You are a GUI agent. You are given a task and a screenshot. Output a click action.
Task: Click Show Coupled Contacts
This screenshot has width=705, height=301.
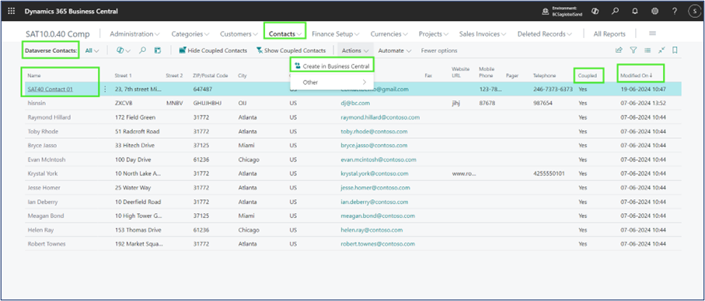click(291, 50)
